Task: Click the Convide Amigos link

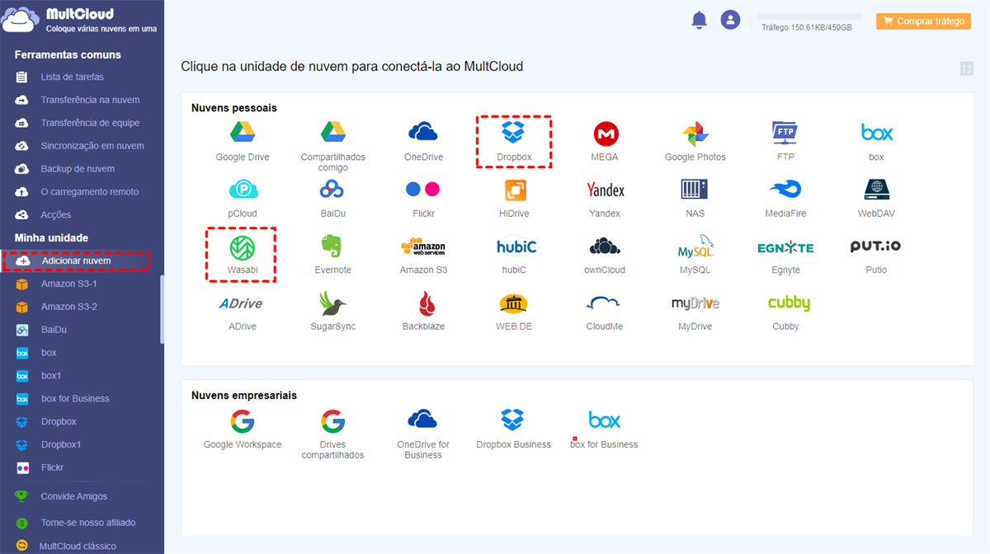Action: 74,496
